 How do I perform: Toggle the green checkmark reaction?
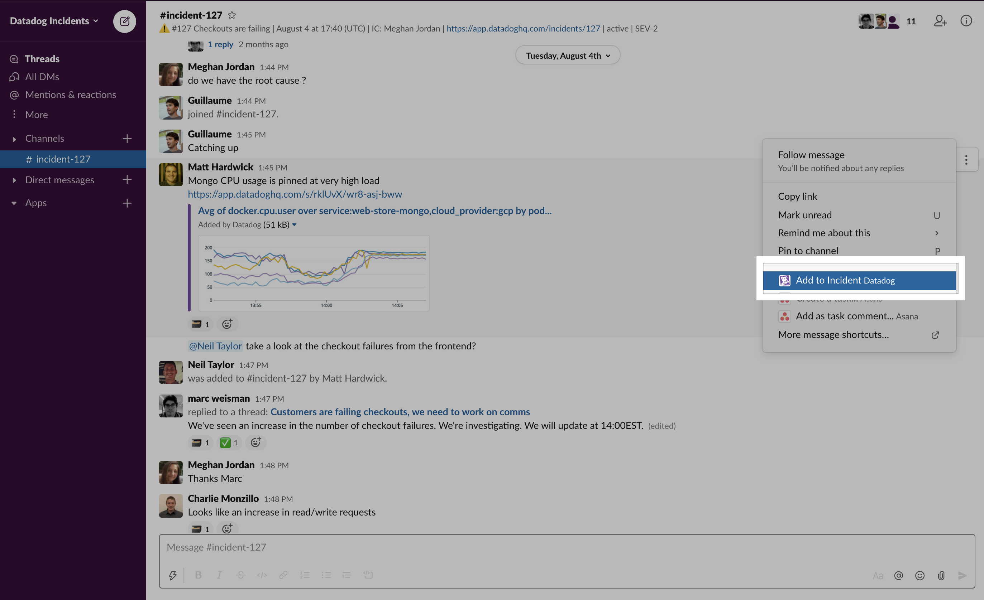pos(230,442)
